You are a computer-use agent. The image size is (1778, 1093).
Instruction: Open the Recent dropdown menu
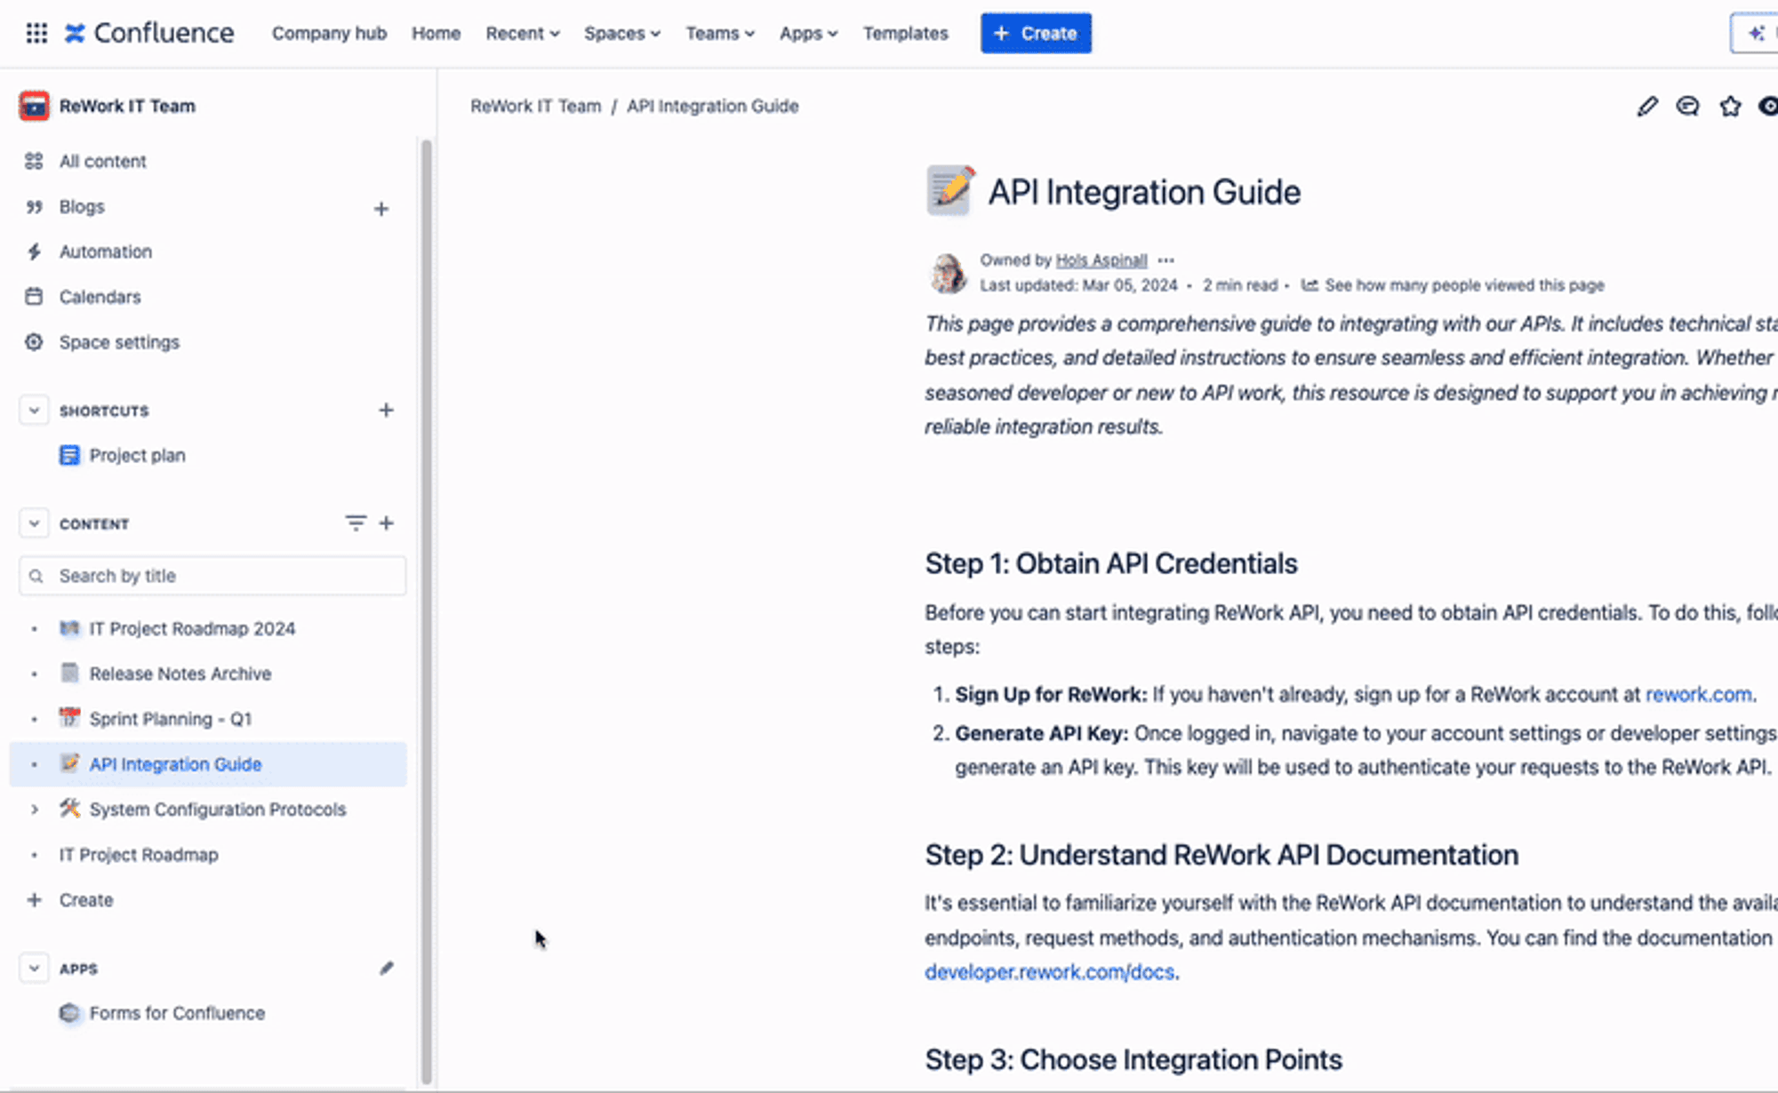click(521, 32)
